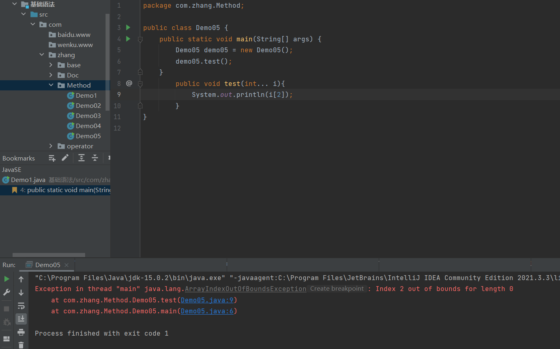Add a new bookmark list in Bookmarks panel
Viewport: 560px width, 349px height.
pos(52,158)
